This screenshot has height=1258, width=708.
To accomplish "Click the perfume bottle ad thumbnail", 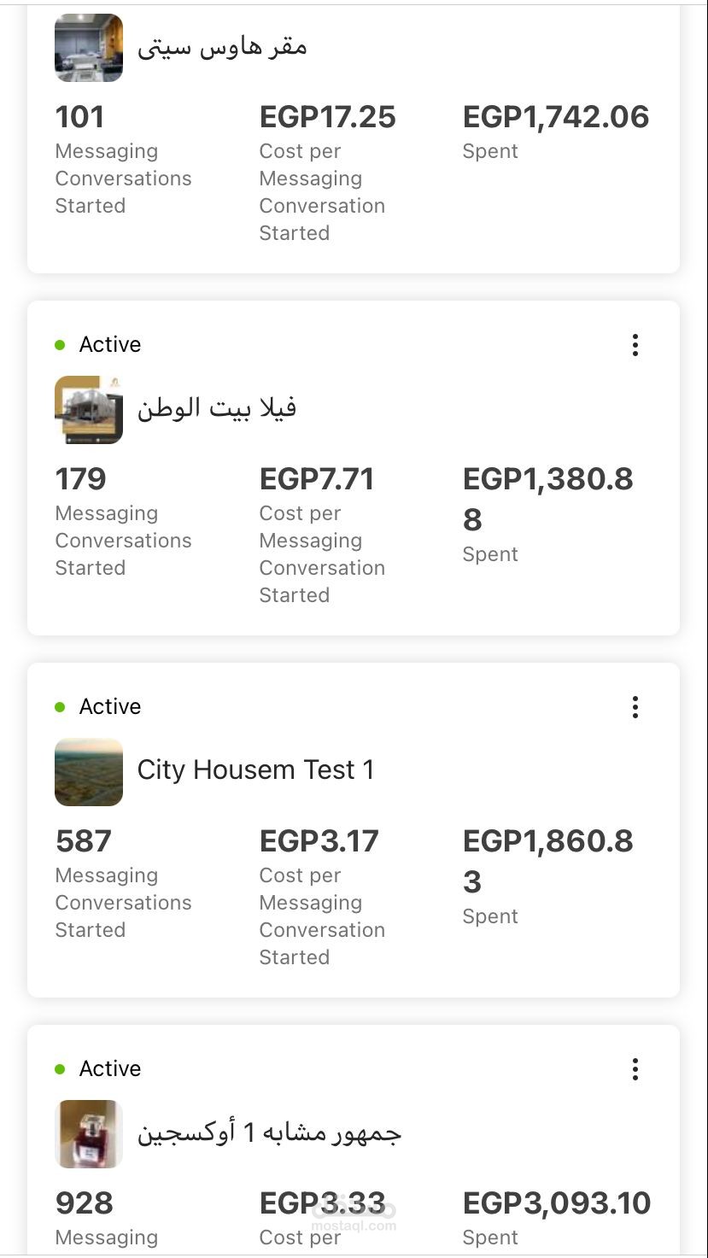I will pos(89,1134).
